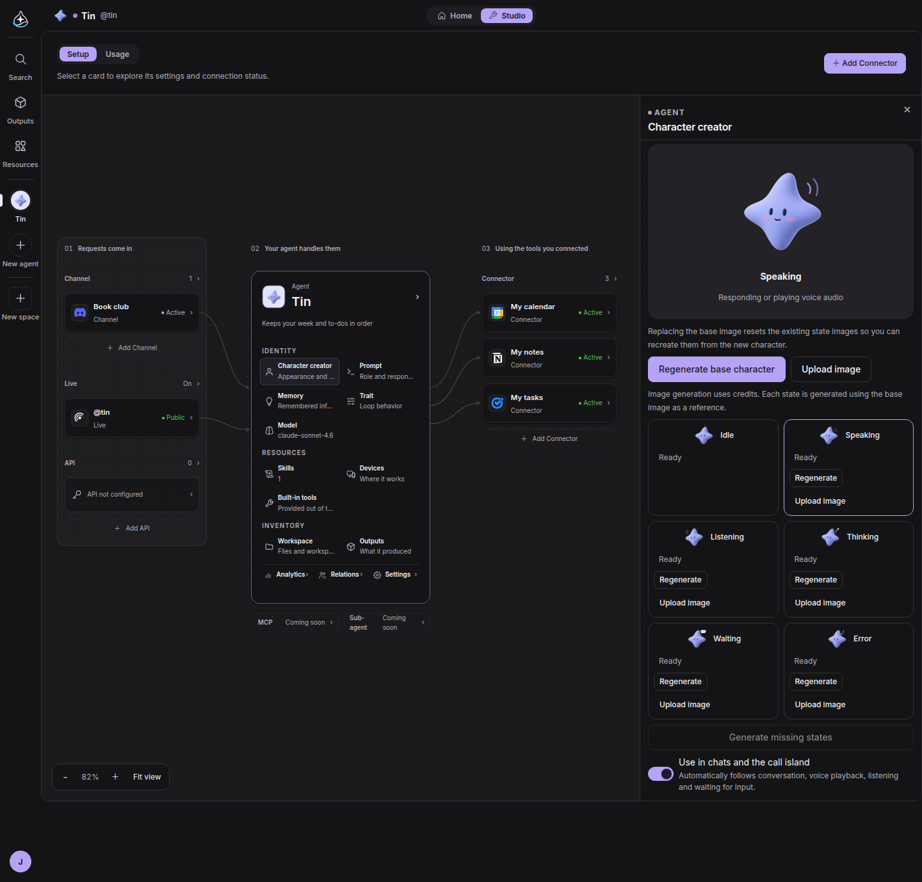Viewport: 922px width, 882px height.
Task: Open Resources in the left sidebar
Action: coord(20,154)
